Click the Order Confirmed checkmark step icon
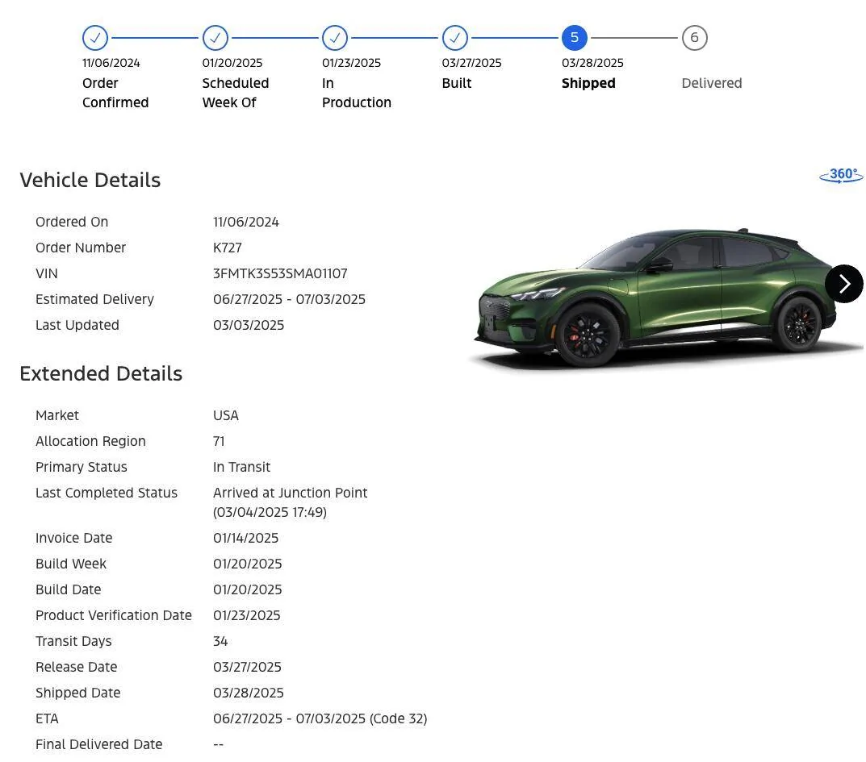The height and width of the screenshot is (762, 866). click(95, 38)
